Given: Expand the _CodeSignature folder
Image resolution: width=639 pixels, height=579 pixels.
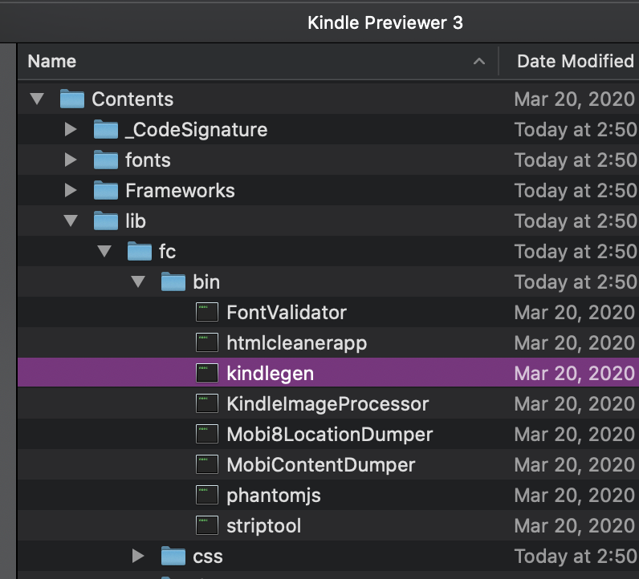Looking at the screenshot, I should (71, 129).
